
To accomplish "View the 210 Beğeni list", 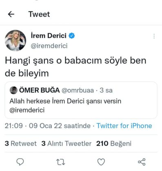I will 114,143.
